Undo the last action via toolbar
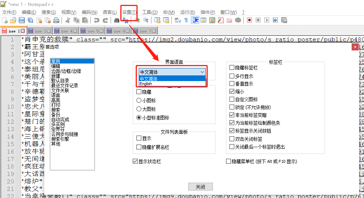This screenshot has width=364, height=198. click(96, 20)
